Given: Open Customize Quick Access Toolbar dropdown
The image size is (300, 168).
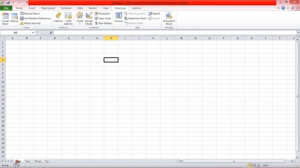Looking at the screenshot, I should tap(27, 2).
